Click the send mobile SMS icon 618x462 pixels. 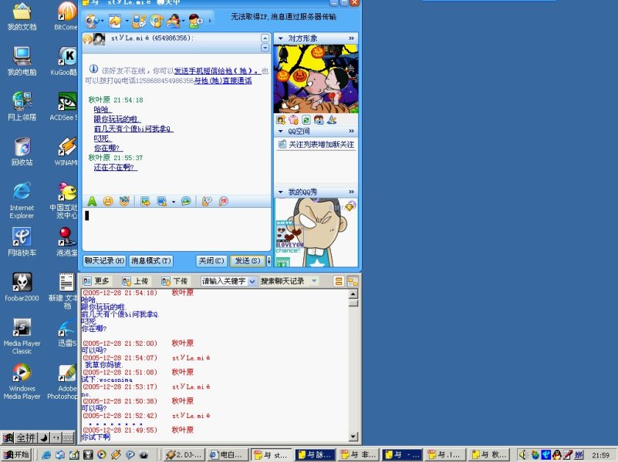click(138, 21)
